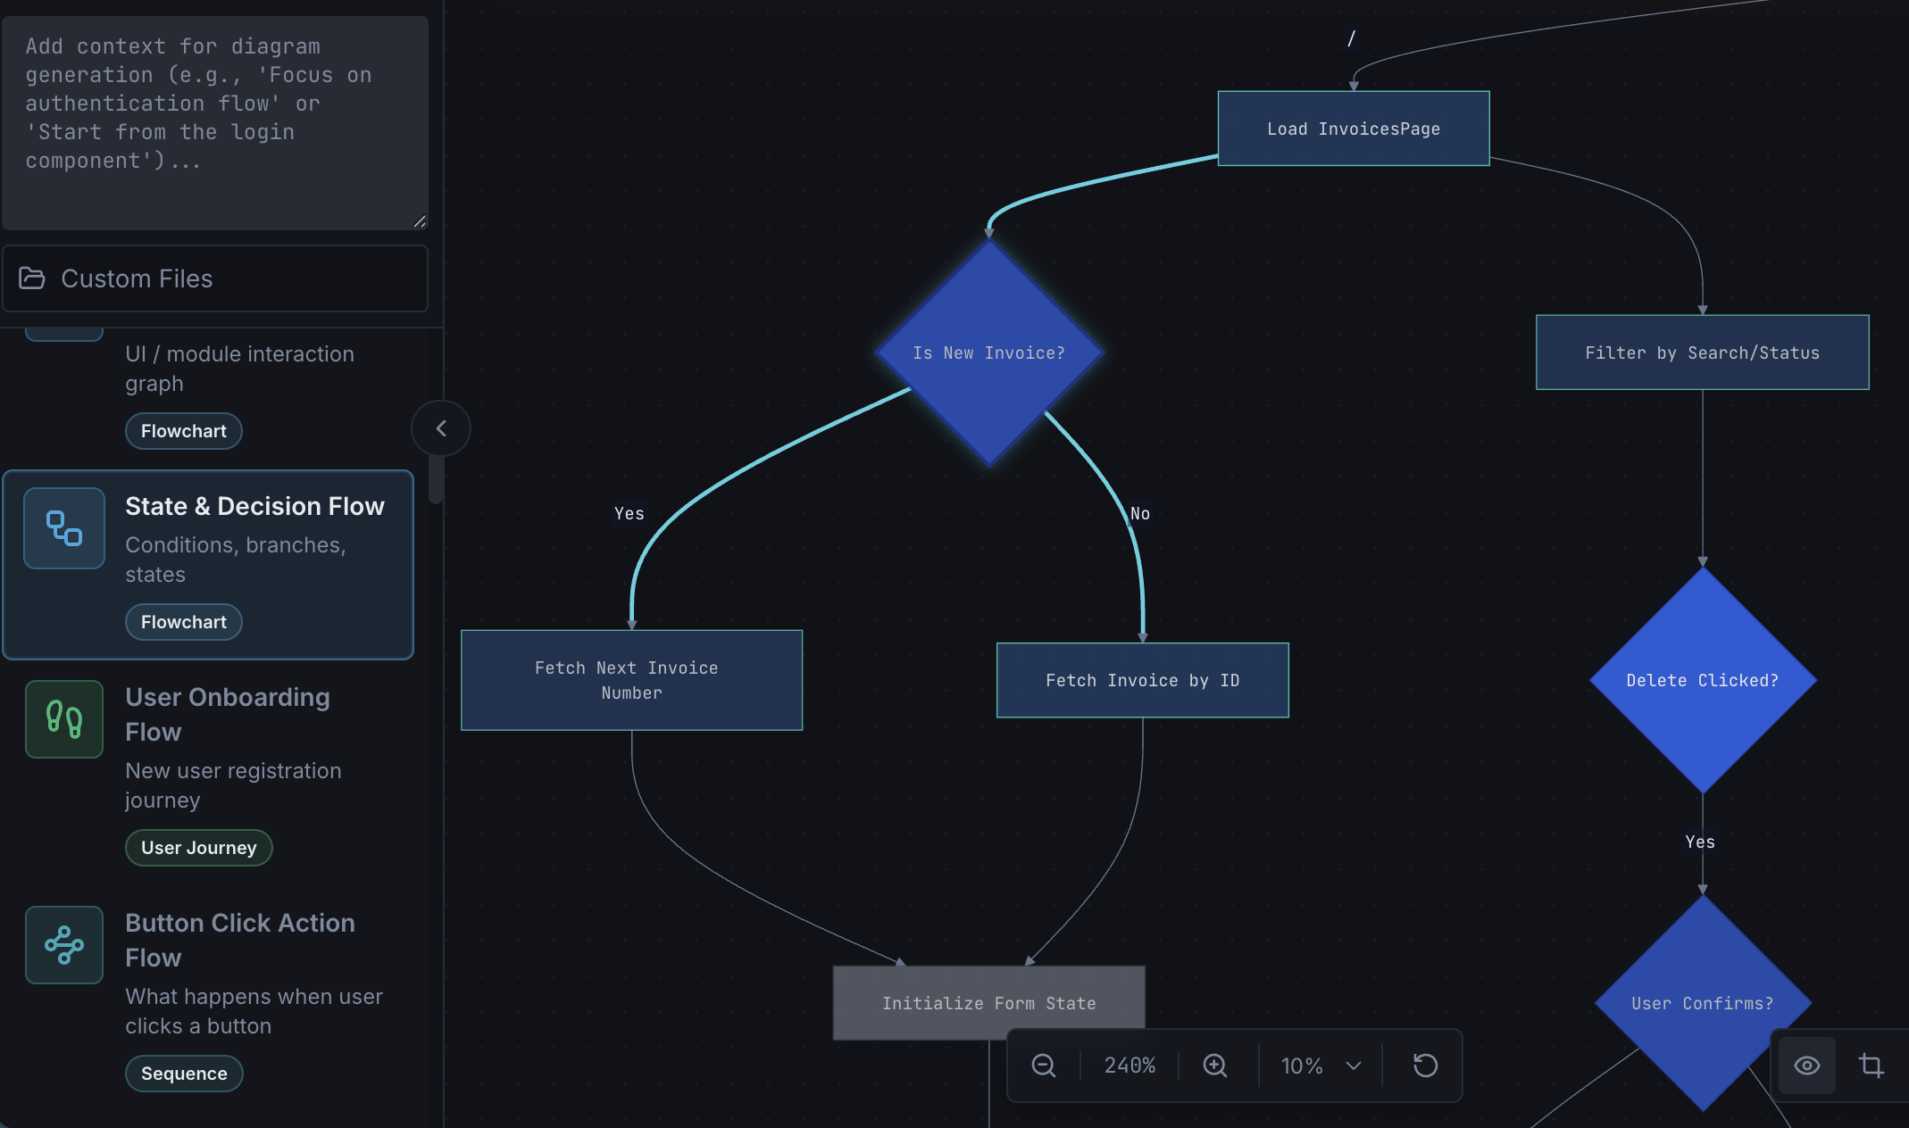This screenshot has height=1128, width=1909.
Task: Open the 10% zoom percentage dropdown
Action: 1320,1065
